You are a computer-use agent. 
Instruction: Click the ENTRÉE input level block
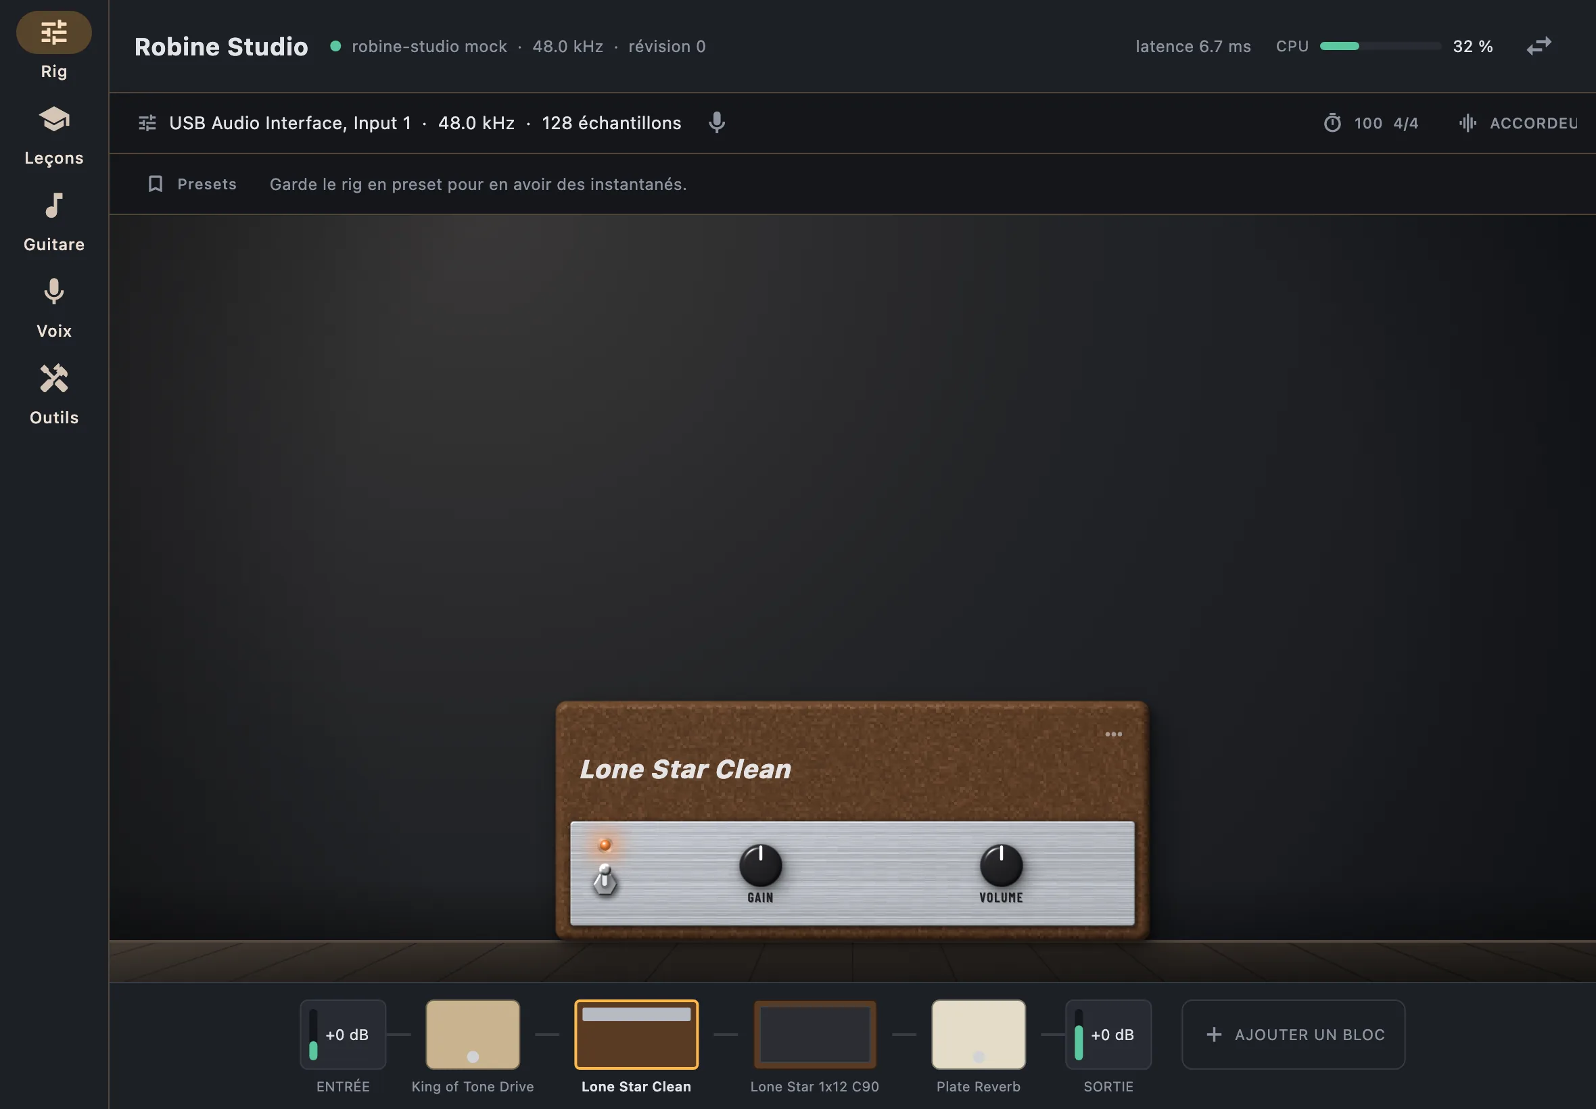(x=343, y=1034)
